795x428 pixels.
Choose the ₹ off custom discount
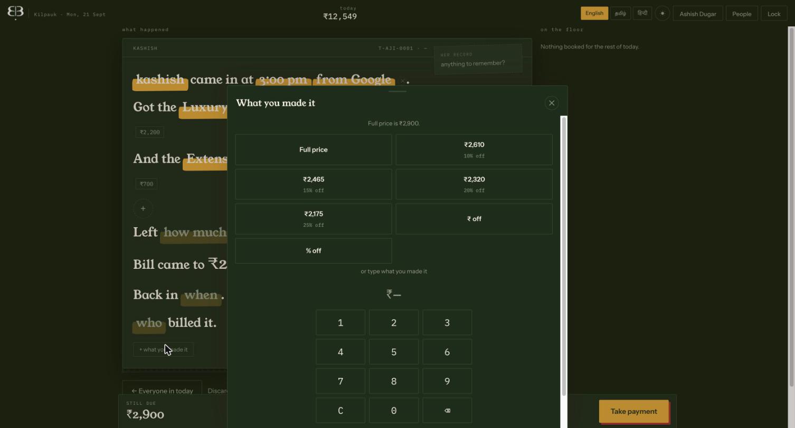tap(474, 219)
